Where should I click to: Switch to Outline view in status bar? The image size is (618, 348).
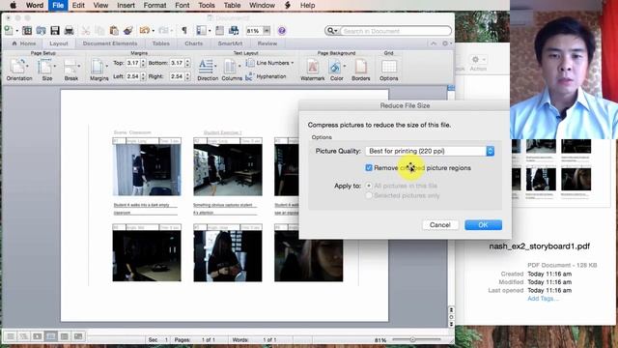point(24,336)
